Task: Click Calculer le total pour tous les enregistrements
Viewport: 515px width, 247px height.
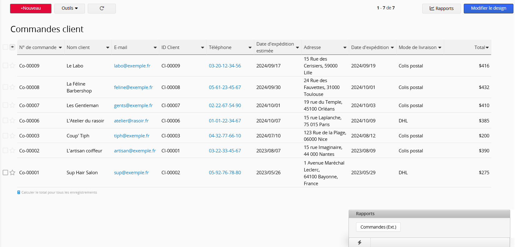Action: (59, 192)
